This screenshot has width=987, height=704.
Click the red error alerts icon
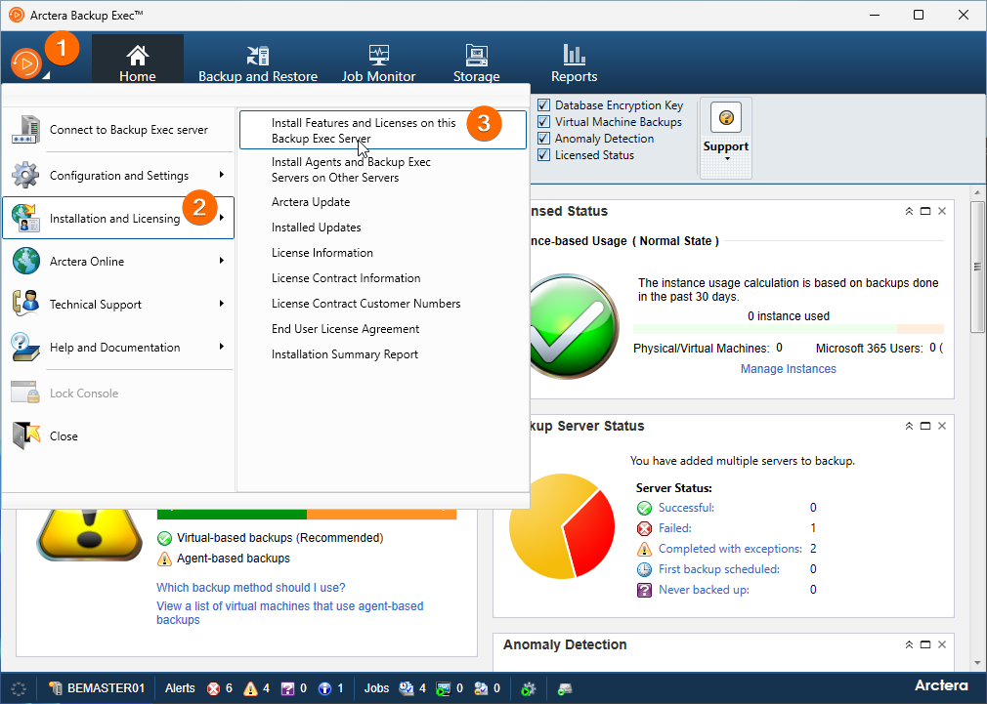click(x=213, y=689)
